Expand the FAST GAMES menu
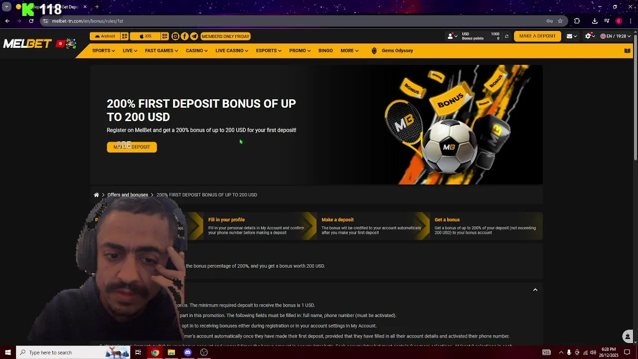 click(x=161, y=50)
